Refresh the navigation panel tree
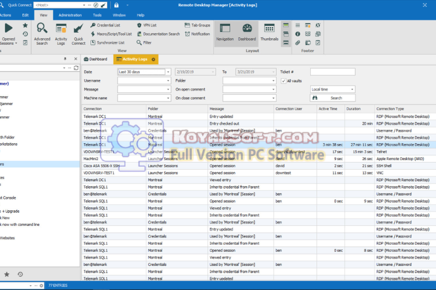Viewport: 436px width, 290px height. (x=76, y=68)
